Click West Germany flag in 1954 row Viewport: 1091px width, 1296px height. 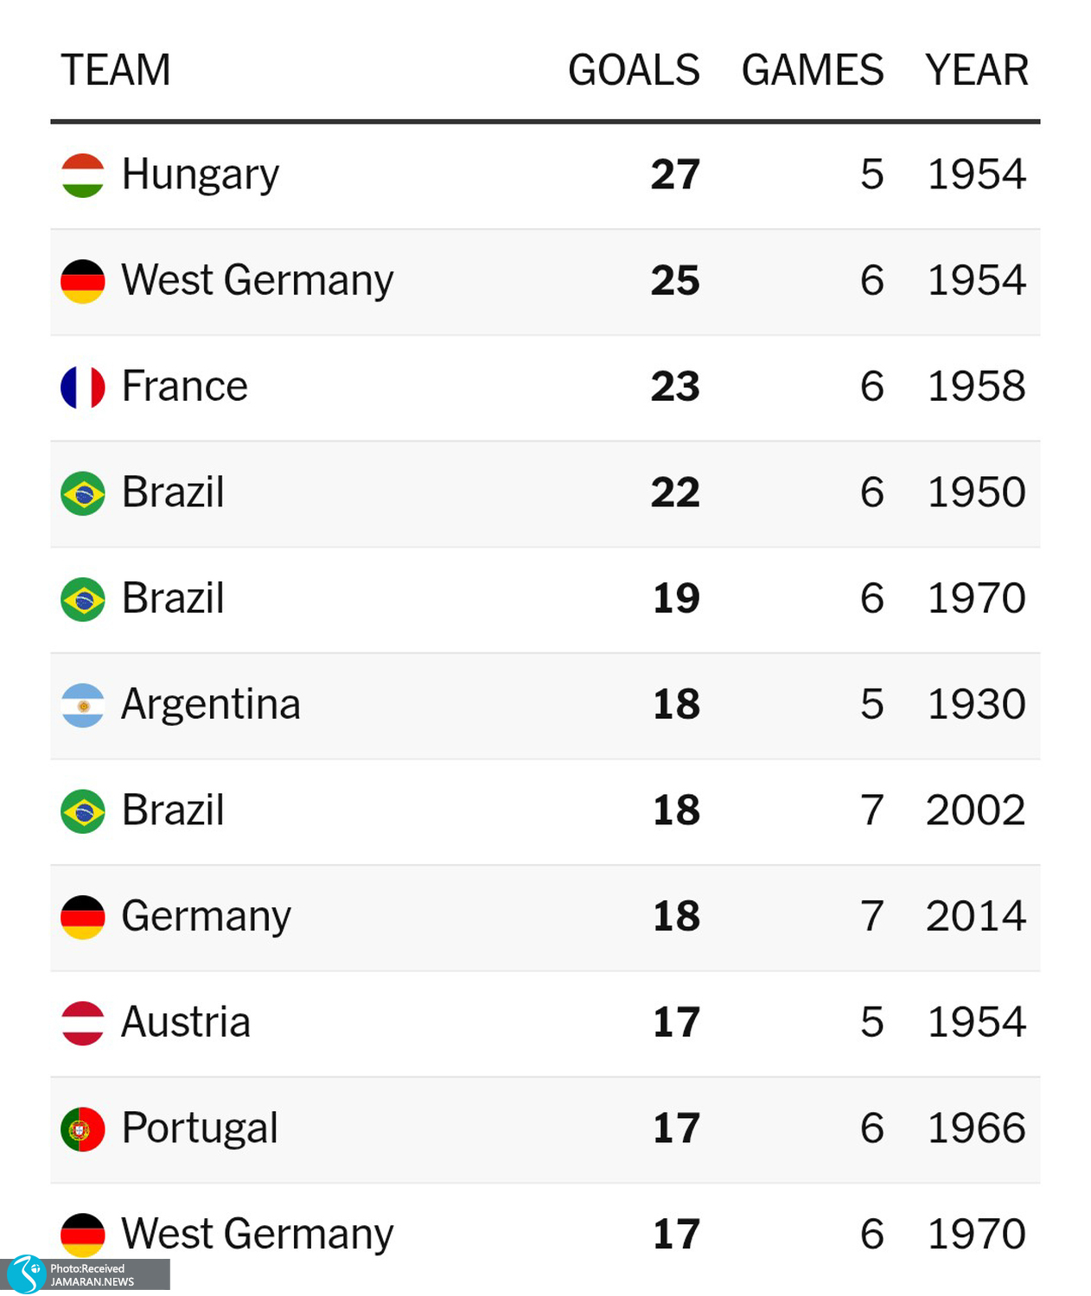pyautogui.click(x=83, y=282)
